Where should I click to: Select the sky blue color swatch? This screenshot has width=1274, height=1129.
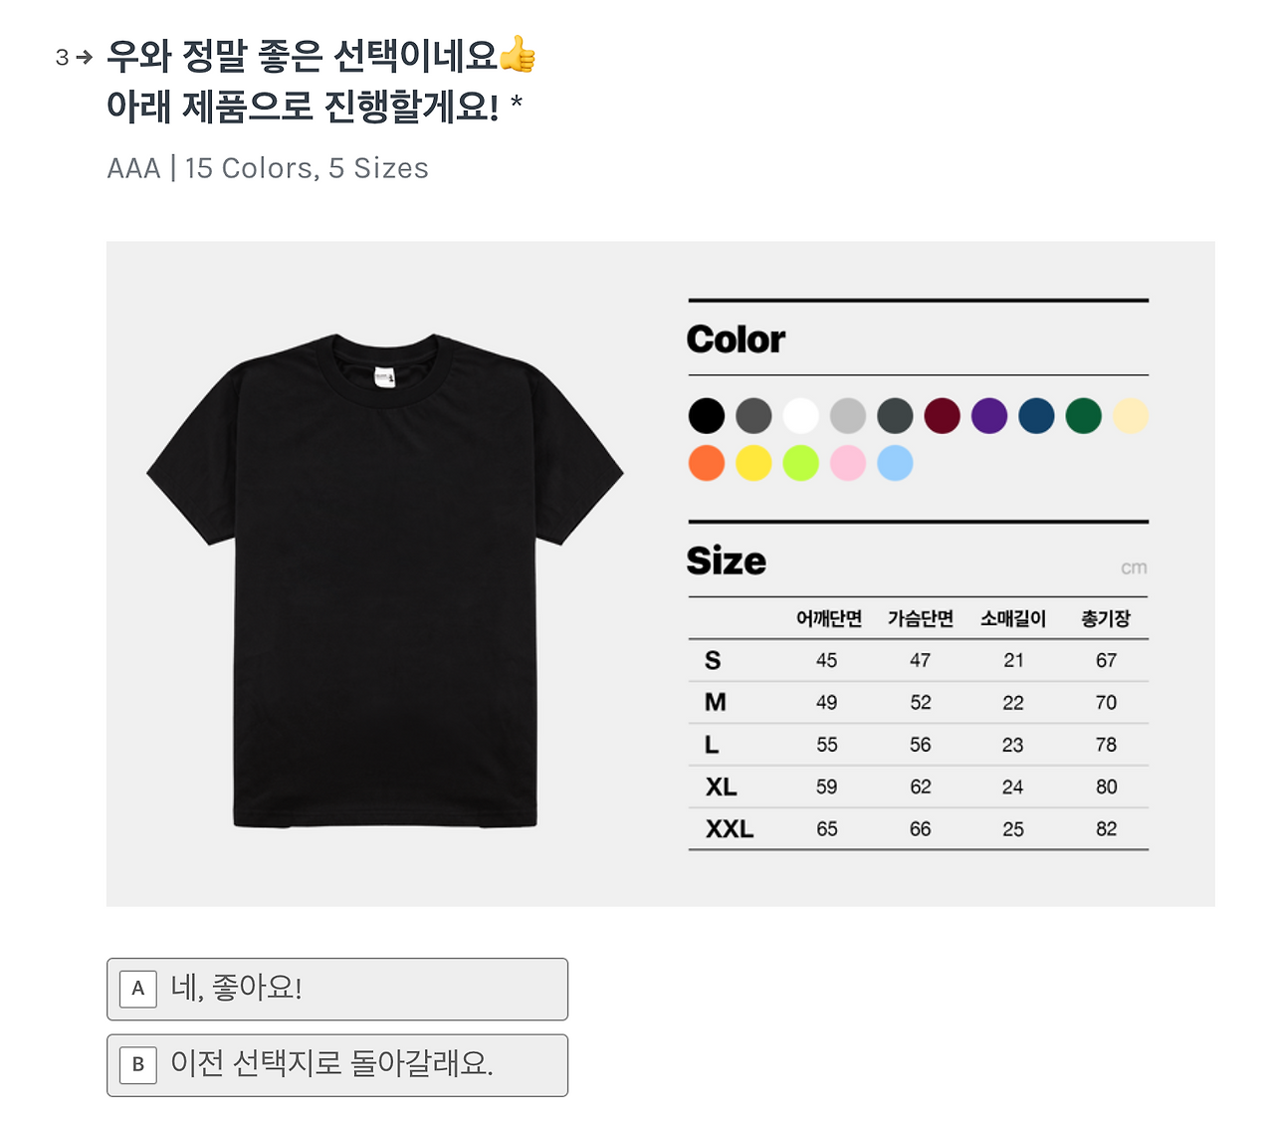point(895,462)
